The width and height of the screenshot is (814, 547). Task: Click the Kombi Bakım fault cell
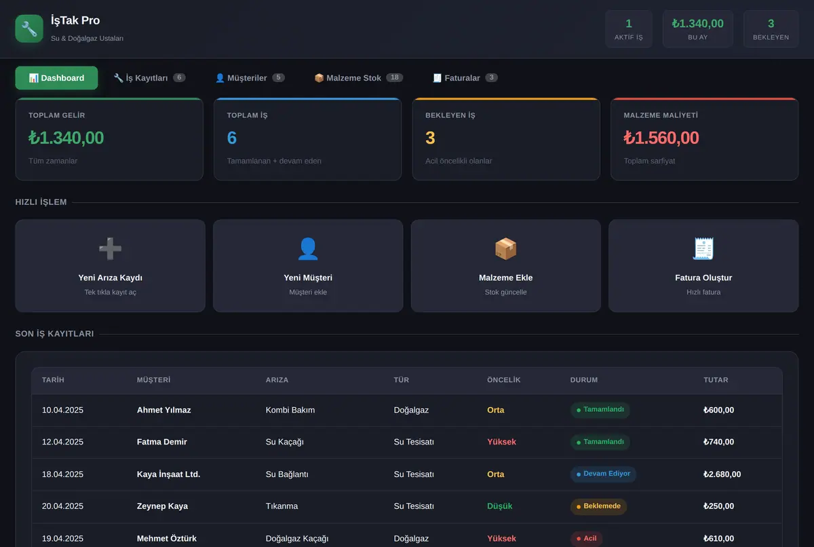(290, 410)
